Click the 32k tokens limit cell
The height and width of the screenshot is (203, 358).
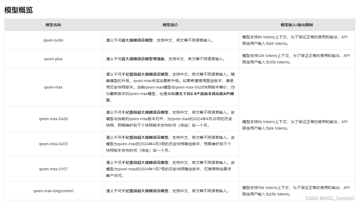click(297, 59)
